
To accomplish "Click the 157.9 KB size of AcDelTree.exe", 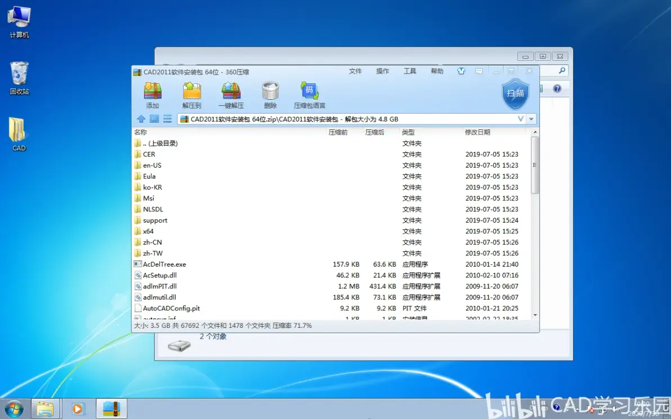I will coord(346,264).
